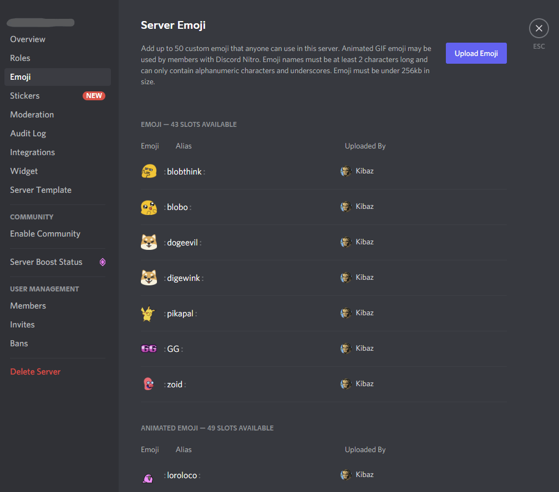Click the digewink emoji icon
Image resolution: width=559 pixels, height=492 pixels.
pos(149,278)
